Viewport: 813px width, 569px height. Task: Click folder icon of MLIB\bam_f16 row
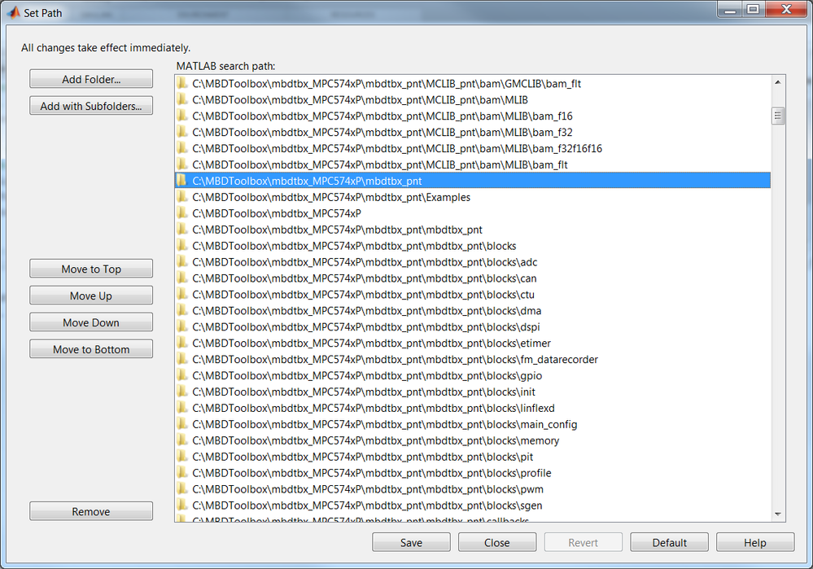[x=181, y=115]
